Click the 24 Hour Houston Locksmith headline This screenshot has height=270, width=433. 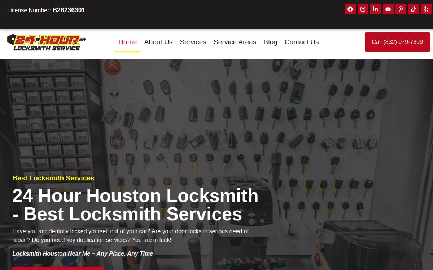tap(135, 205)
